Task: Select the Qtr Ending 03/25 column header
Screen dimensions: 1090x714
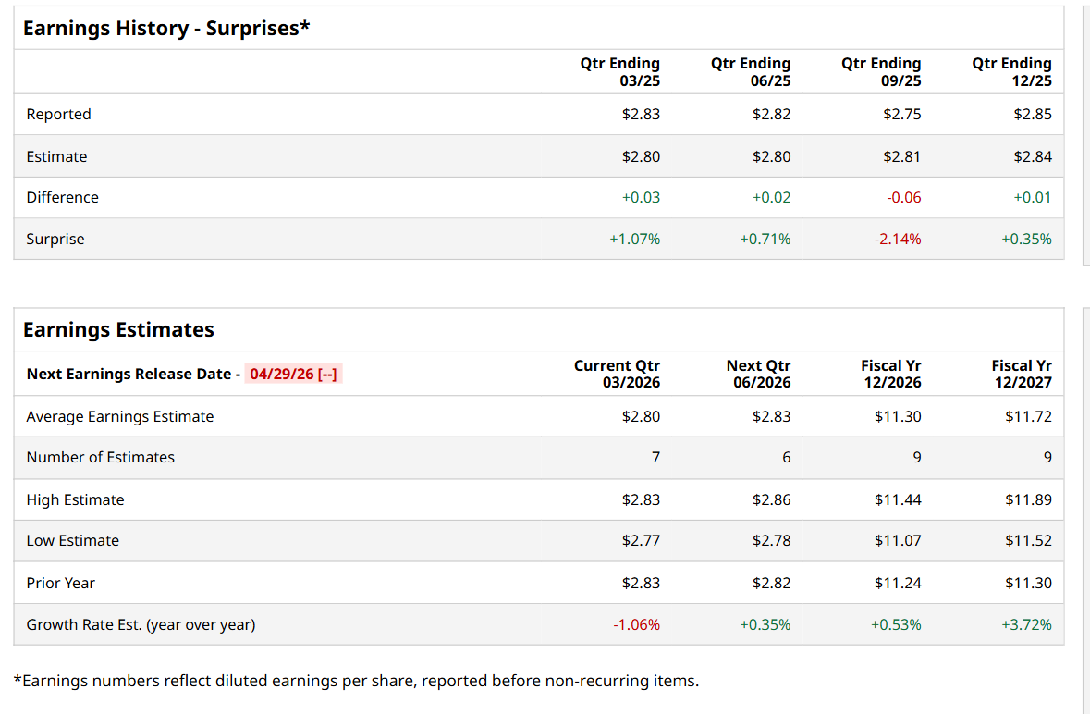Action: (620, 72)
